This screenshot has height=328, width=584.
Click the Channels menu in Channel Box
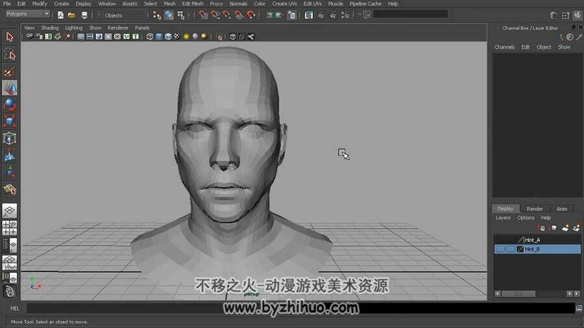(505, 47)
